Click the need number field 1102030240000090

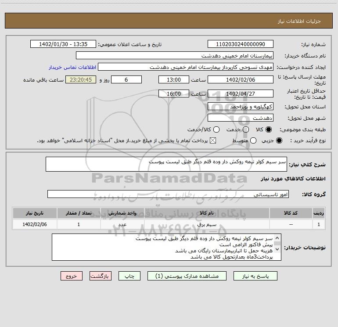(x=241, y=44)
